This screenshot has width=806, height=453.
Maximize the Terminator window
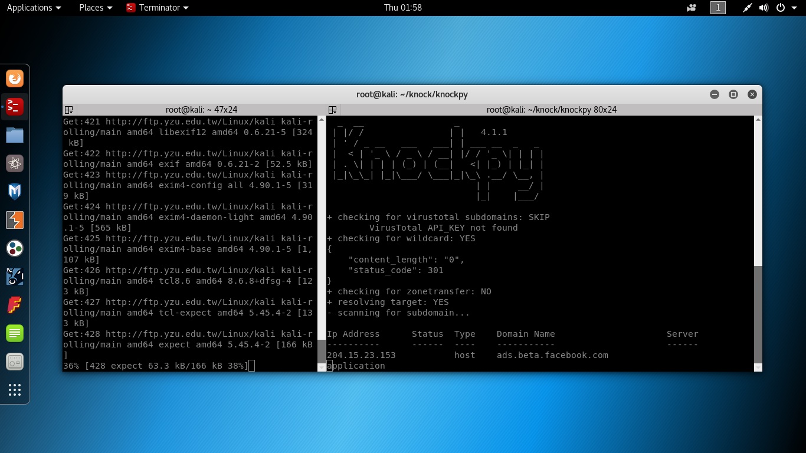pyautogui.click(x=733, y=94)
